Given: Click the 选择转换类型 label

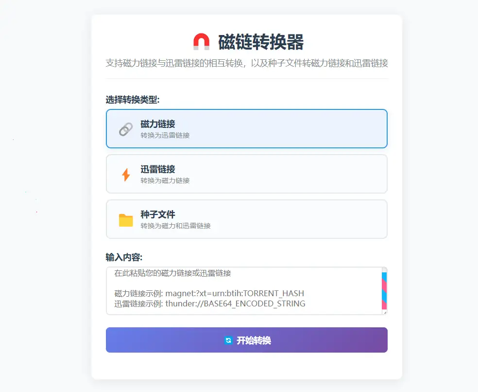Looking at the screenshot, I should [x=133, y=100].
